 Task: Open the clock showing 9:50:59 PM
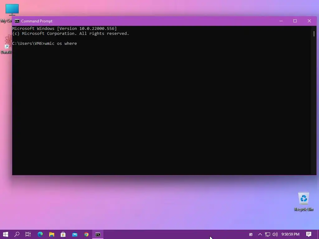(290, 234)
